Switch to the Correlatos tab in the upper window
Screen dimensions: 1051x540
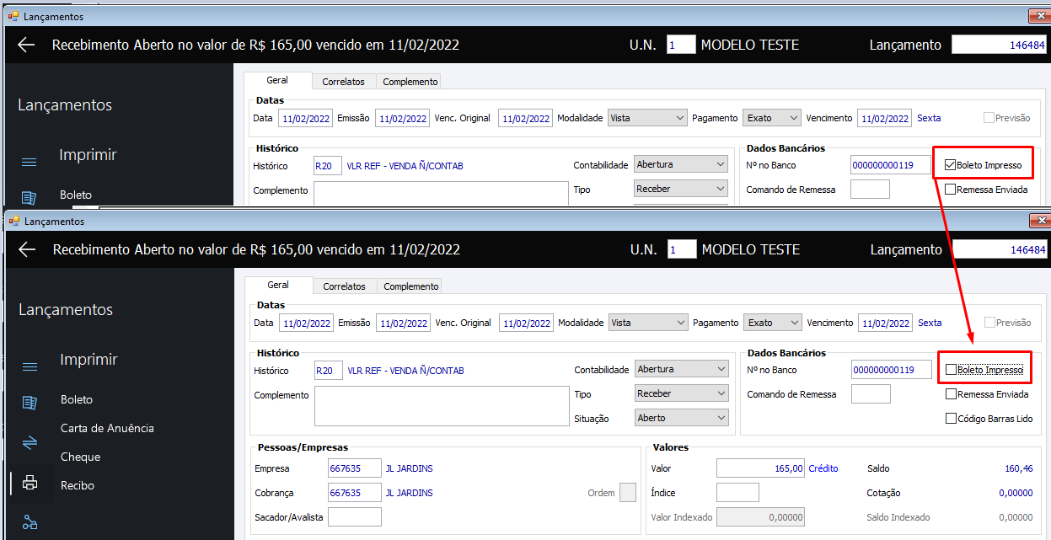pyautogui.click(x=343, y=82)
